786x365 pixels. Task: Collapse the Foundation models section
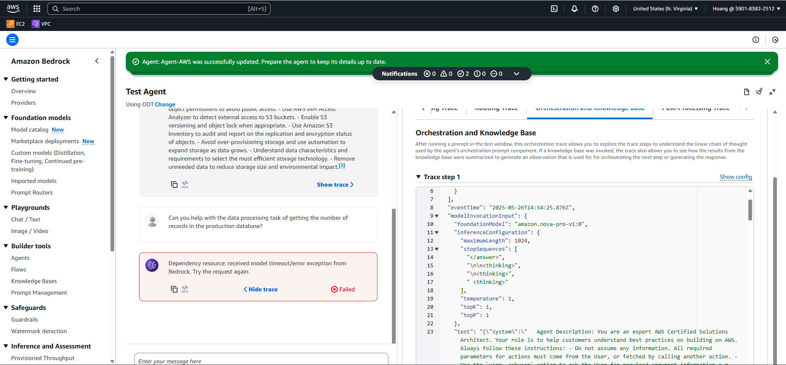coord(6,118)
